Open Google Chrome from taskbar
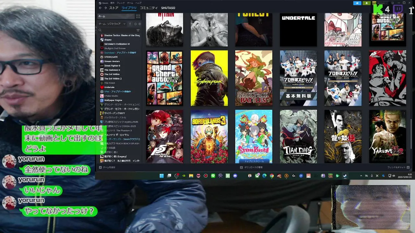 [x=272, y=176]
